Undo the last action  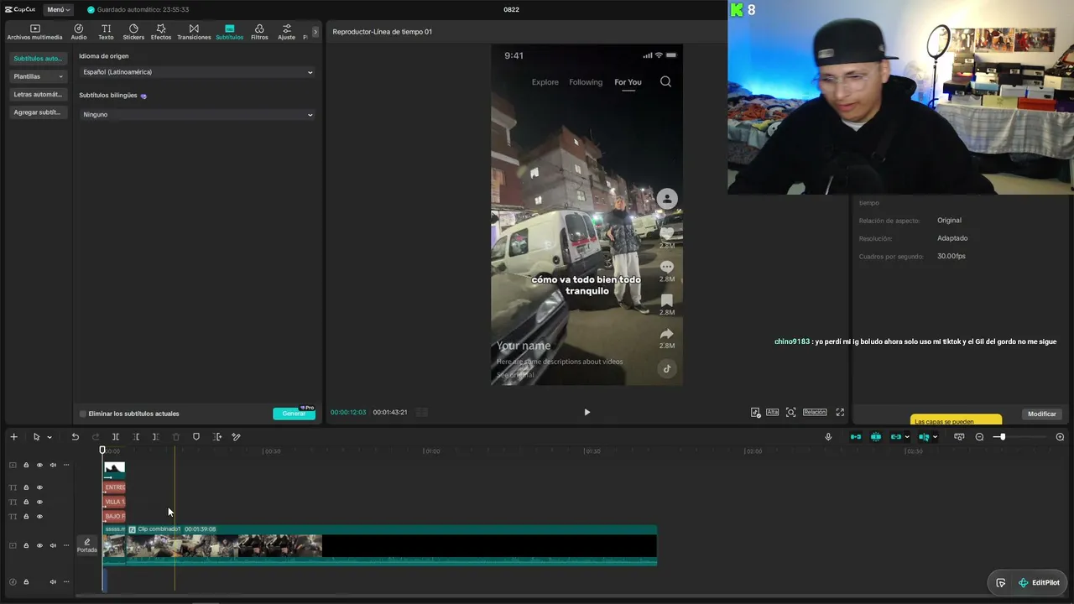click(x=75, y=437)
